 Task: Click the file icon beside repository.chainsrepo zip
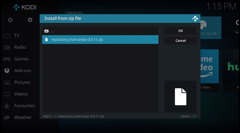46,40
